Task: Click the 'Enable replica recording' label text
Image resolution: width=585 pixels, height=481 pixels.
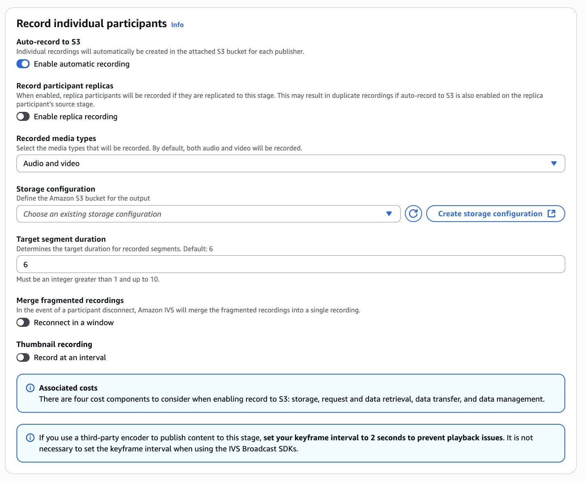Action: tap(76, 116)
